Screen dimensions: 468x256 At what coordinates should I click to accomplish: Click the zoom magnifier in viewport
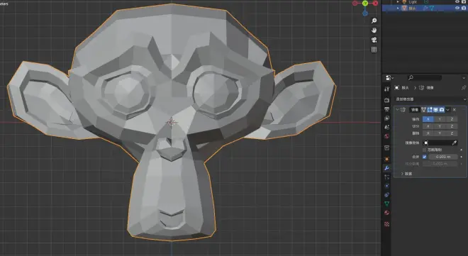374,21
